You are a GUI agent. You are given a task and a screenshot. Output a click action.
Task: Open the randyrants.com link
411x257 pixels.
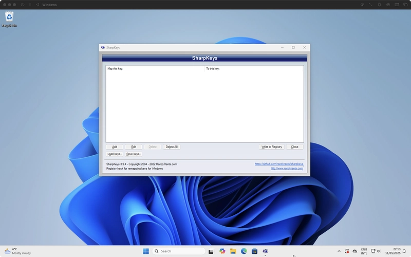tap(287, 169)
